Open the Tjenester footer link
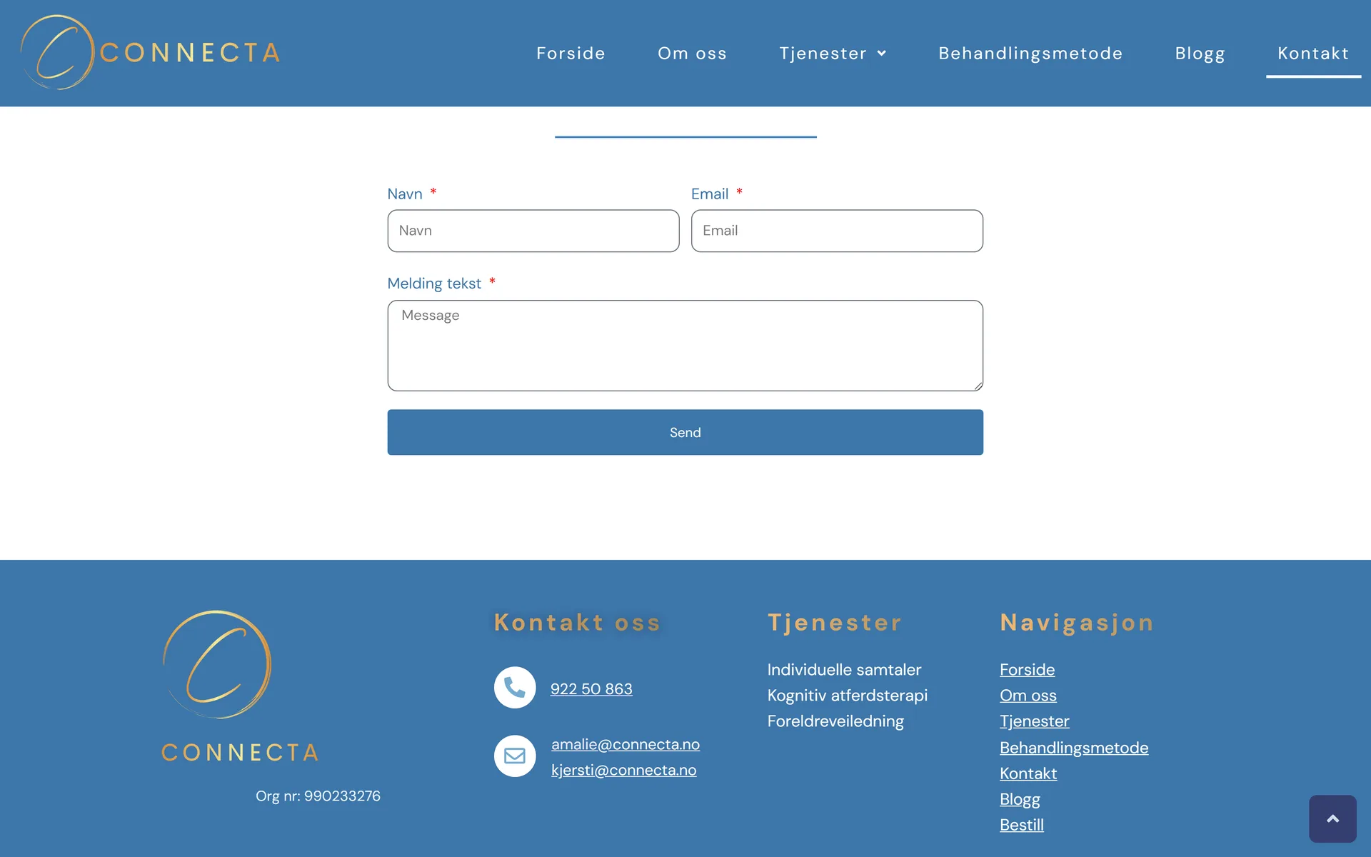This screenshot has width=1371, height=857. (x=1035, y=721)
